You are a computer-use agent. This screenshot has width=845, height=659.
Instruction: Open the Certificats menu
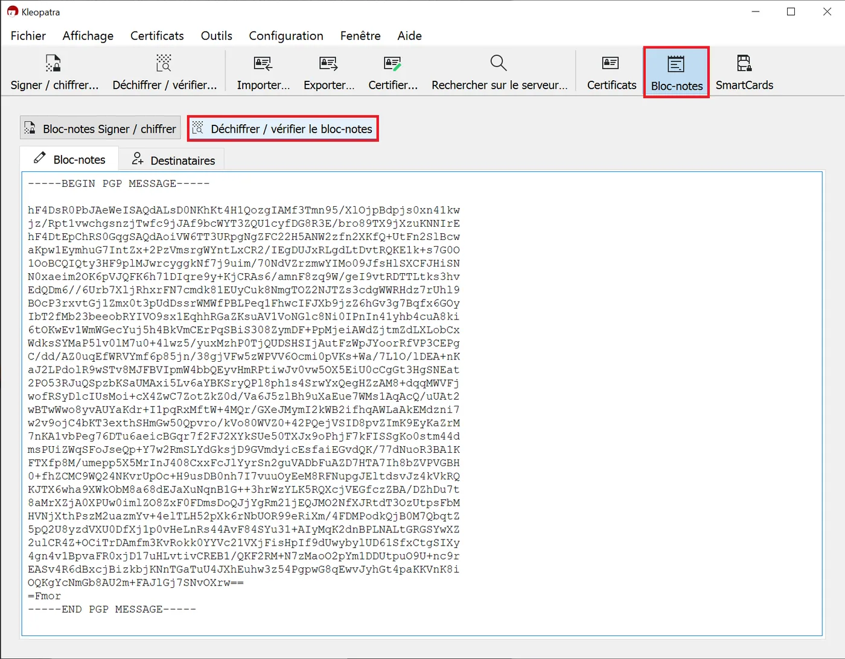click(157, 36)
